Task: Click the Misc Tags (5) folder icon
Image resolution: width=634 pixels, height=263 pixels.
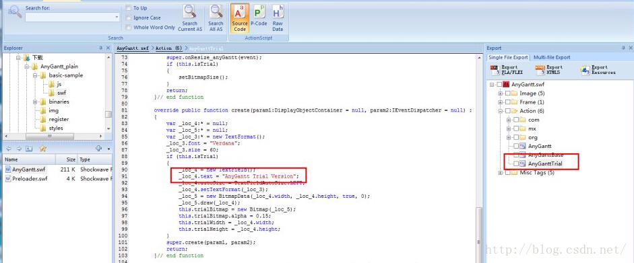Action: click(515, 173)
